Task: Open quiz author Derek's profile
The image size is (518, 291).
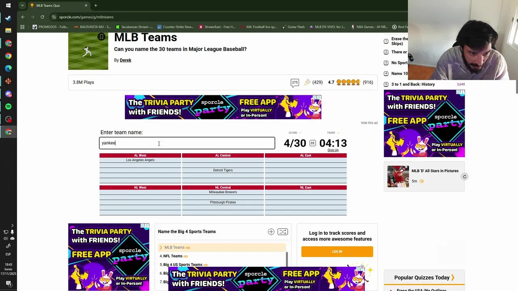Action: coord(125,60)
